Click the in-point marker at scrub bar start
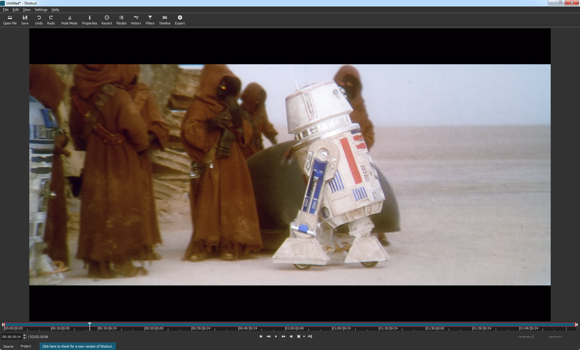The width and height of the screenshot is (580, 350). pos(3,325)
